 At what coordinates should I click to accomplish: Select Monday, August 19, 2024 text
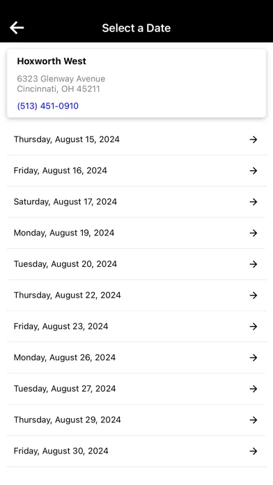click(x=64, y=233)
